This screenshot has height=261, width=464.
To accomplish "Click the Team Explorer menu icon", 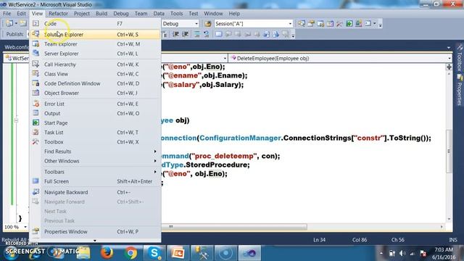I will (36, 43).
